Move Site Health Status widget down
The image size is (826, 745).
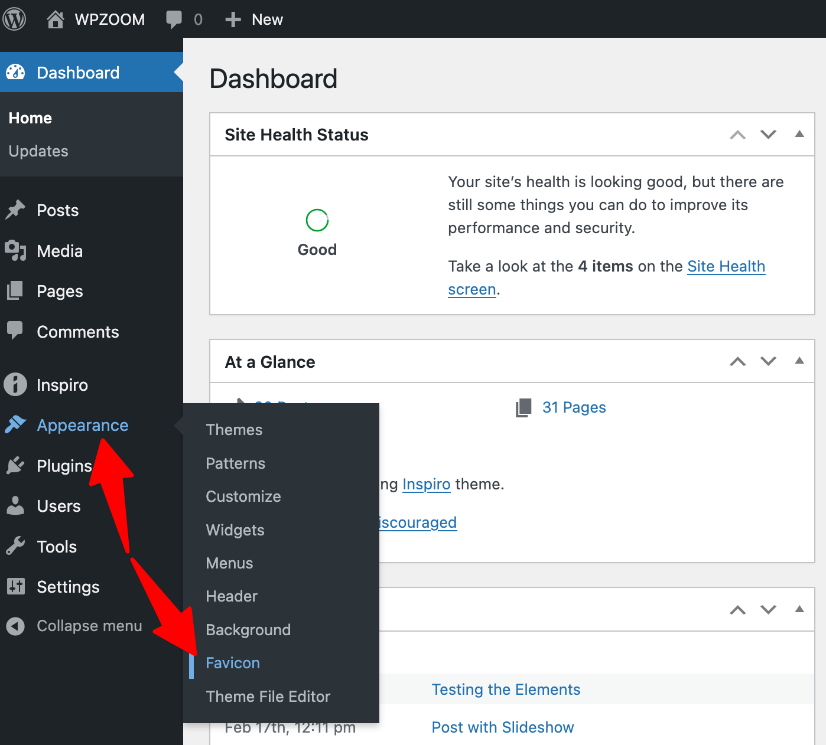768,135
